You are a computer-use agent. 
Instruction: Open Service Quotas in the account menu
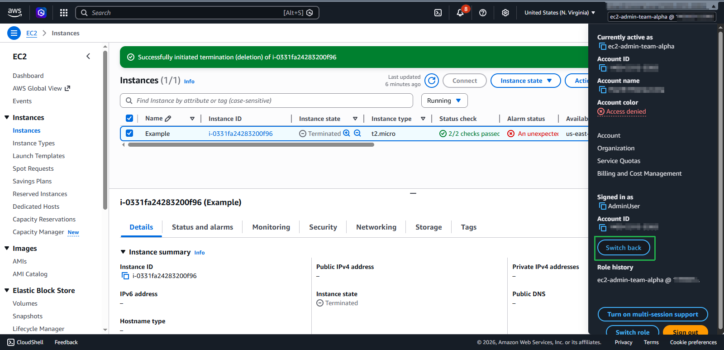619,161
